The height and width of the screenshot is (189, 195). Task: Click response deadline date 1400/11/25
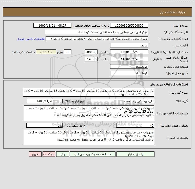129,52
